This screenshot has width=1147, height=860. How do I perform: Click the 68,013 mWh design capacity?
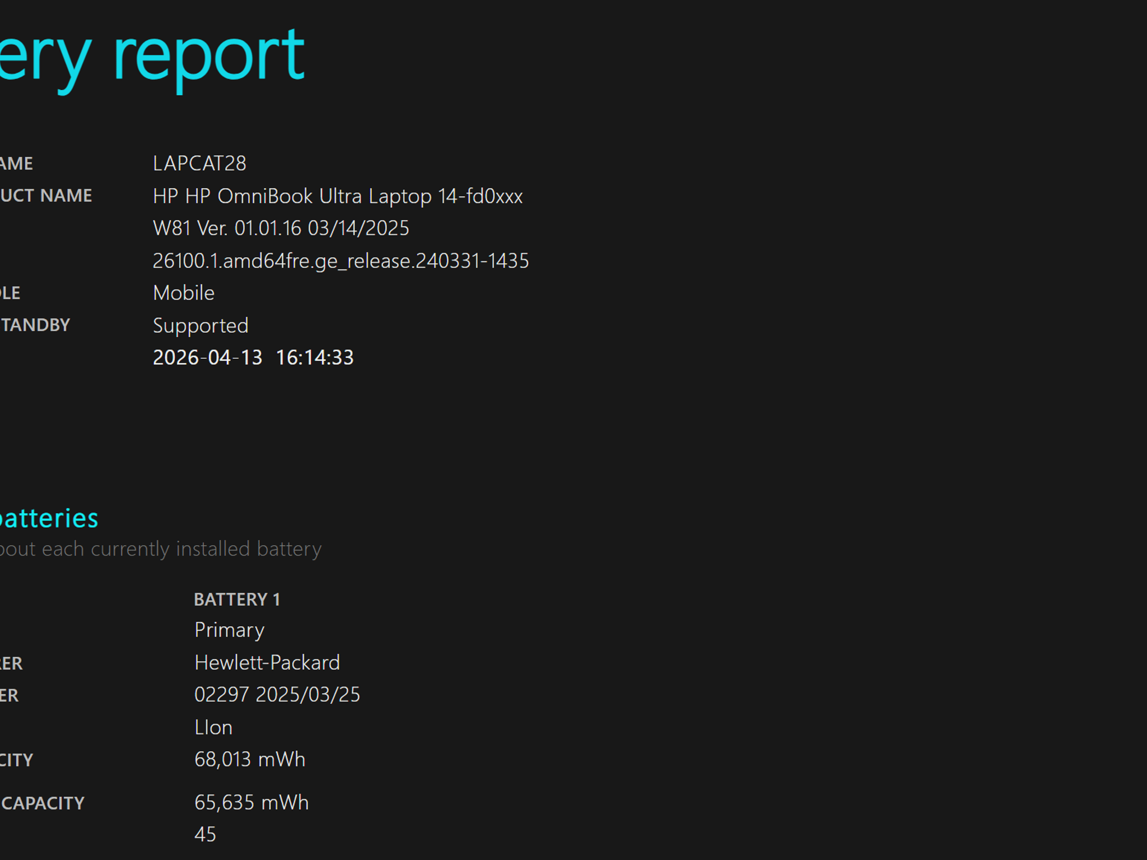[250, 760]
